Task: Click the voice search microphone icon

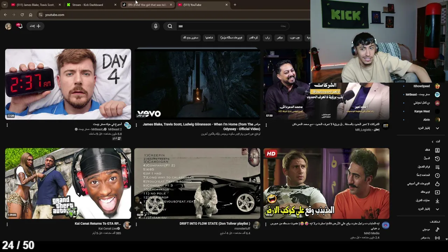Action: (156, 26)
